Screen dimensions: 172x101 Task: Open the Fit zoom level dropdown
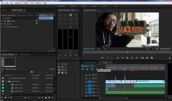click(101, 49)
